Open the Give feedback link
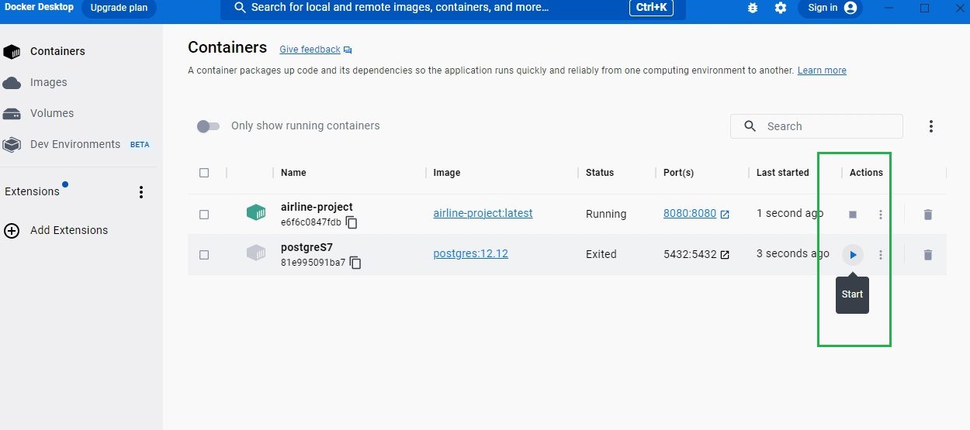 click(x=310, y=50)
